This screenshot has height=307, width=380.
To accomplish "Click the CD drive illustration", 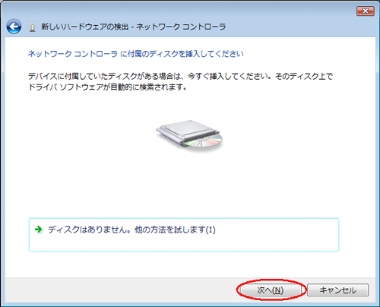I will (x=189, y=135).
